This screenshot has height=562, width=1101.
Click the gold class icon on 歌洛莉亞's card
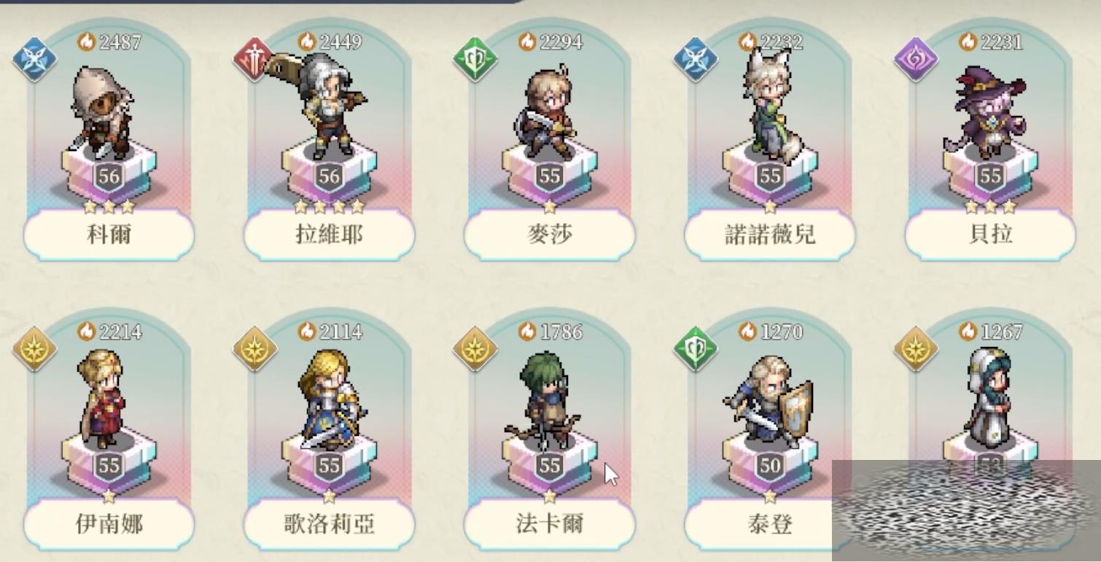254,349
